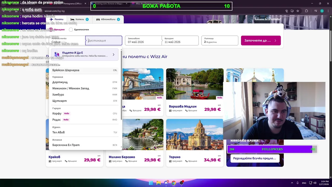Click calendar icon on Торино card
Screen dimensions: 332x187
[x=170, y=161]
